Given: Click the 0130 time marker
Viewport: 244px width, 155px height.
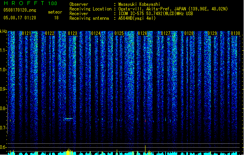Looking at the screenshot, I should point(235,33).
